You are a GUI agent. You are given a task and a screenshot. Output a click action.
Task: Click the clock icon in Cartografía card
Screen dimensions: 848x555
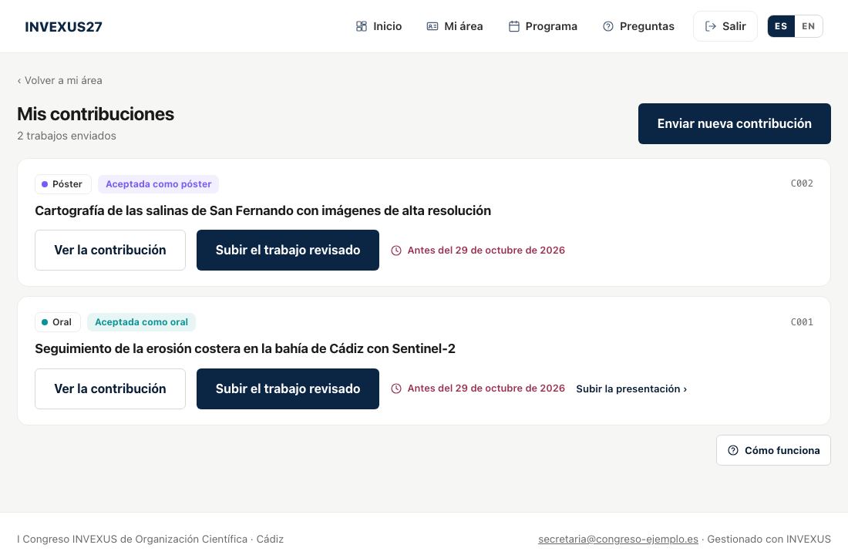[396, 251]
